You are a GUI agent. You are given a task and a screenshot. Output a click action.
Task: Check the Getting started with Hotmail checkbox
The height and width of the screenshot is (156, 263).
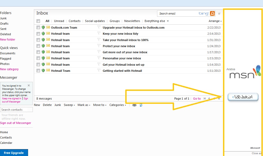[38, 71]
